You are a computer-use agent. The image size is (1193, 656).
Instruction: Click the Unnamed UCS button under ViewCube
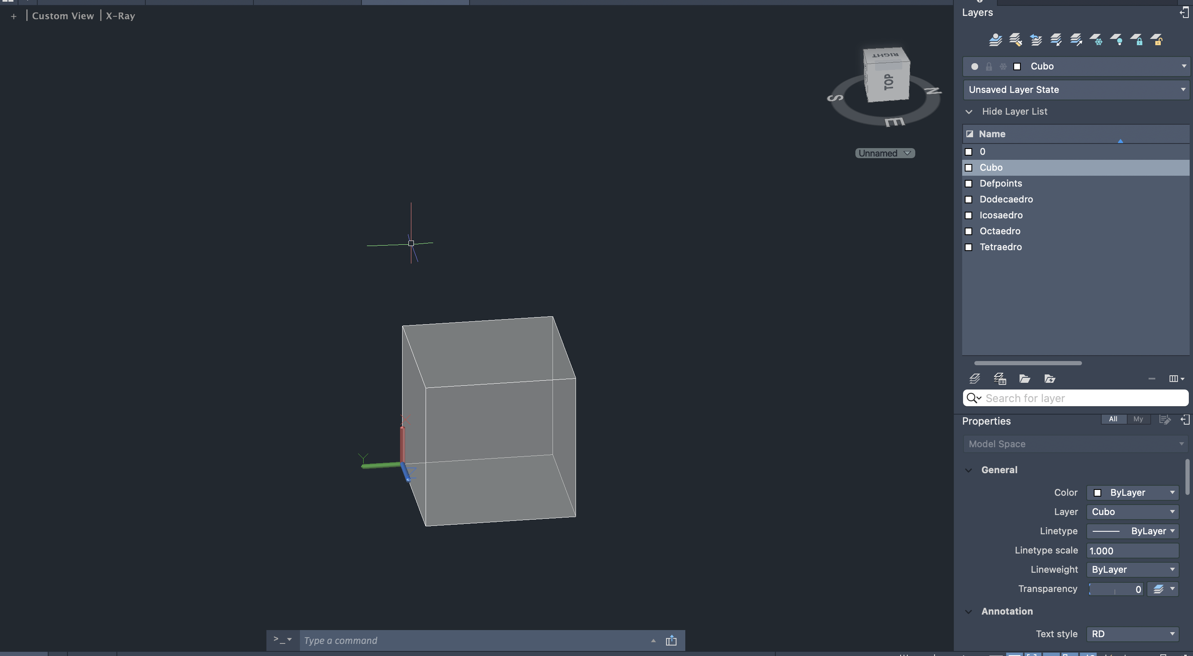[884, 153]
